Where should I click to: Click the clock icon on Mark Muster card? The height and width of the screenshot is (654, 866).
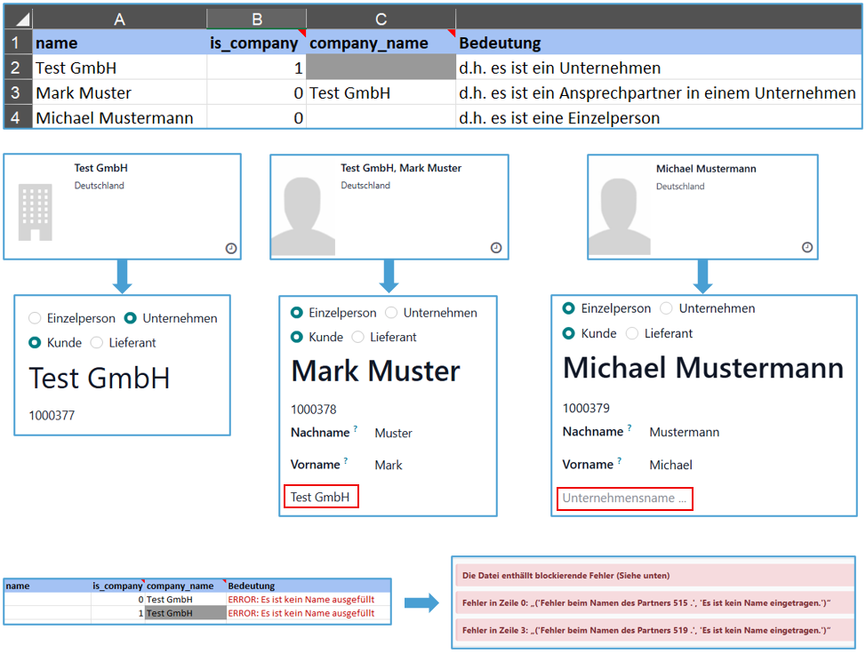496,248
